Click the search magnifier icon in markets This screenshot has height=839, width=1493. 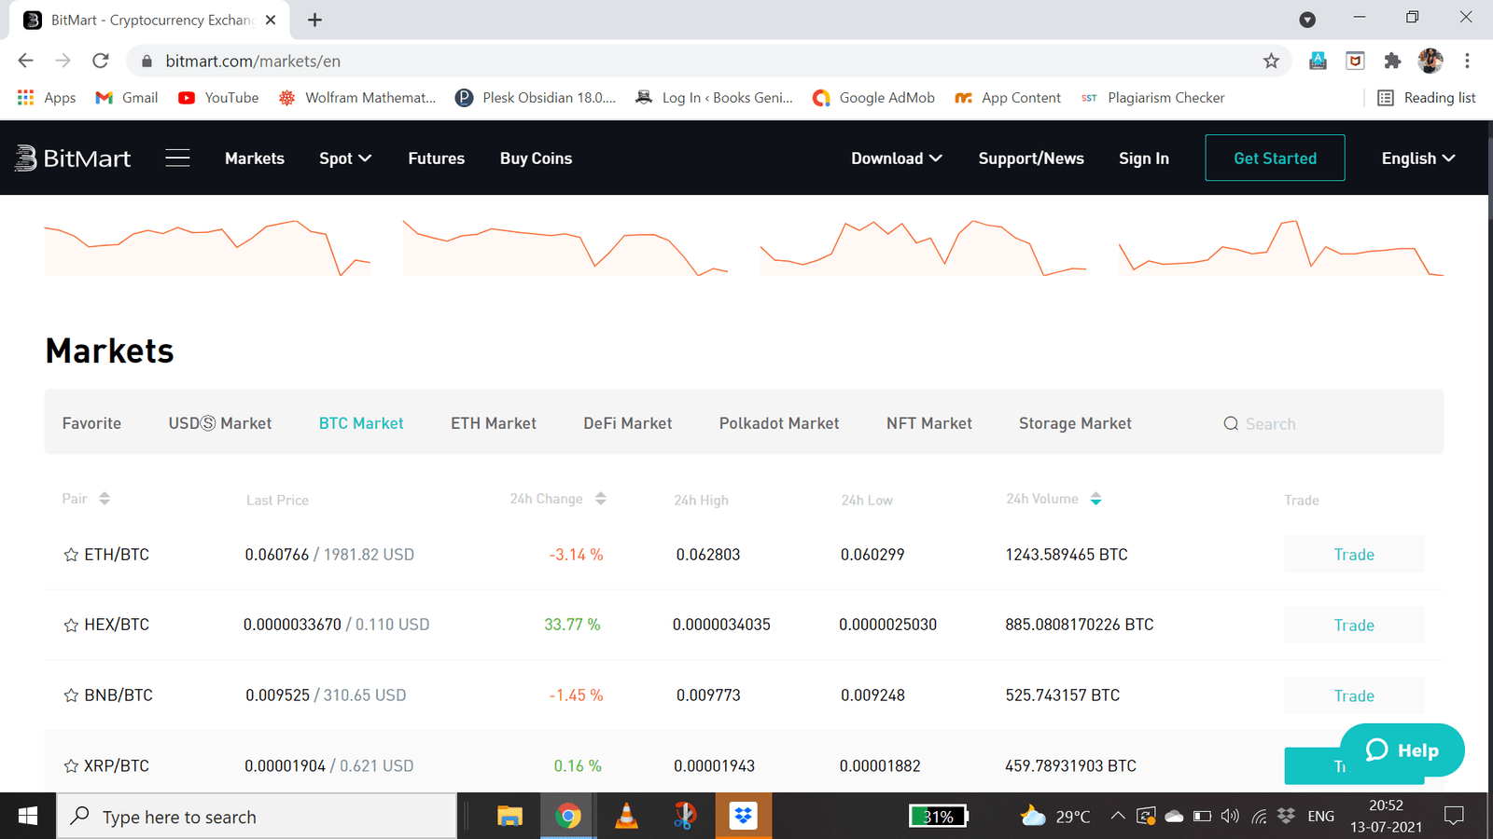point(1231,424)
